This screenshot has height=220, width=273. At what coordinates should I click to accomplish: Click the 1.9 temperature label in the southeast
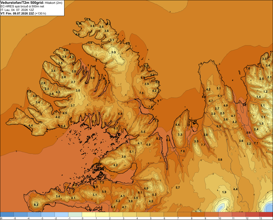click(x=224, y=192)
